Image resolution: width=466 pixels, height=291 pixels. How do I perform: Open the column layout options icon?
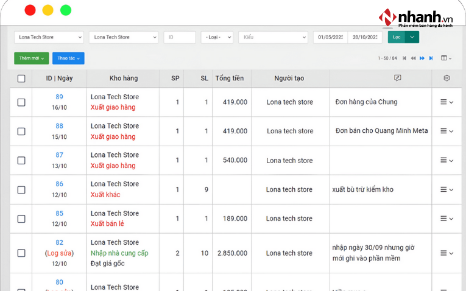pyautogui.click(x=447, y=58)
